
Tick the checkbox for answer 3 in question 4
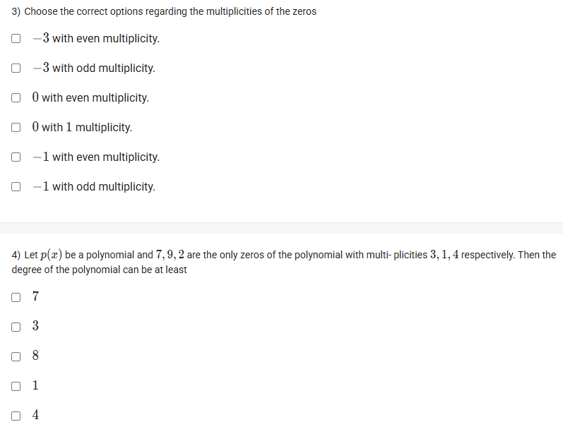(16, 327)
